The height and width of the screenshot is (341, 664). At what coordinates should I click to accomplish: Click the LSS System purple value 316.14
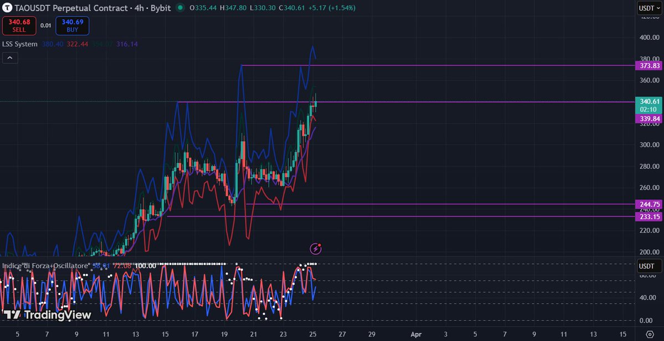[x=127, y=44]
